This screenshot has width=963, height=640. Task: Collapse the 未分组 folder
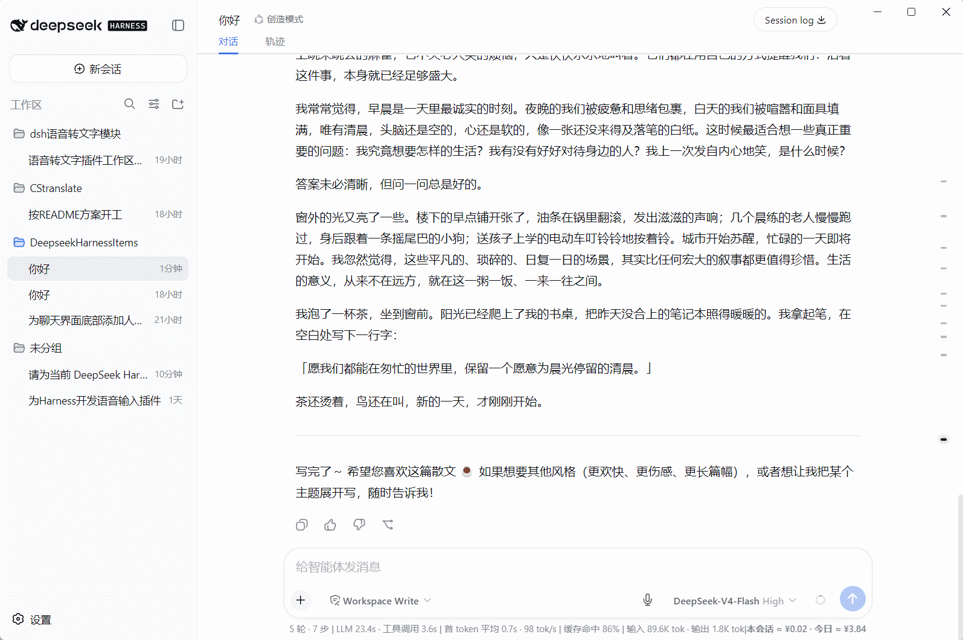[98, 348]
